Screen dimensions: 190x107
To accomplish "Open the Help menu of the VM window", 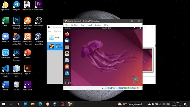I will tap(106, 25).
